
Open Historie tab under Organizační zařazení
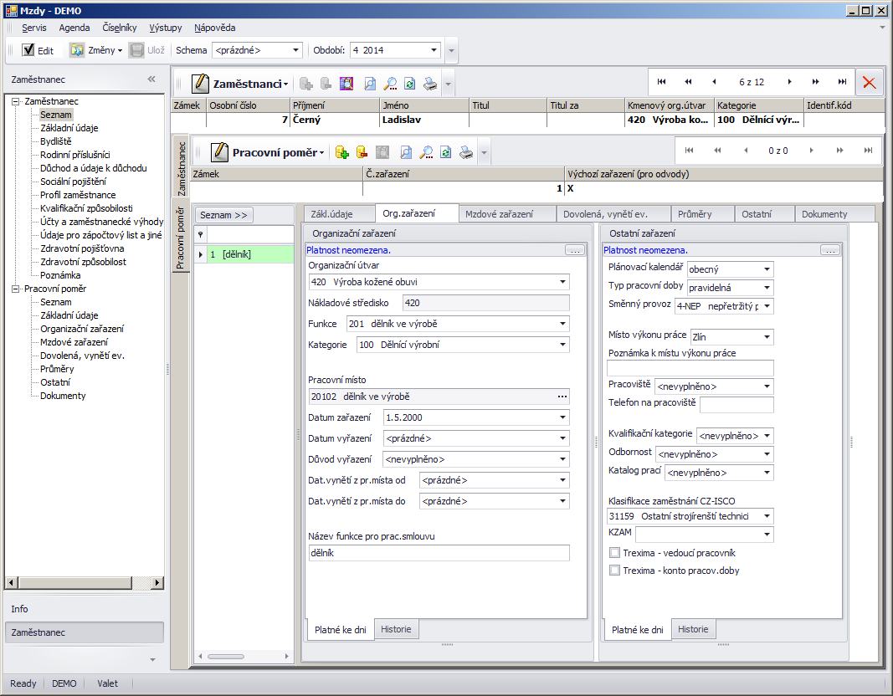point(397,629)
